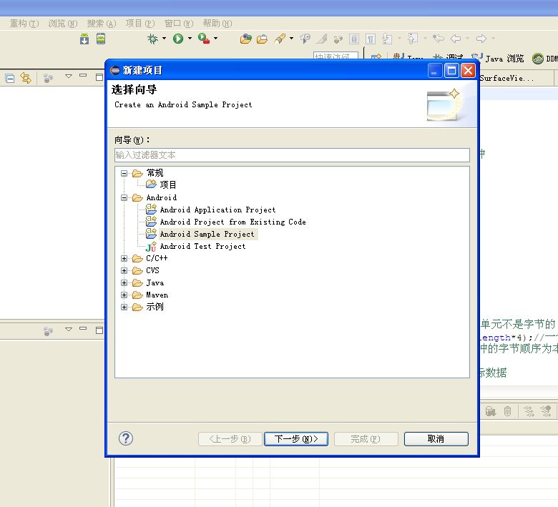
Task: Click the Android Application Project wizard icon
Action: coord(151,210)
